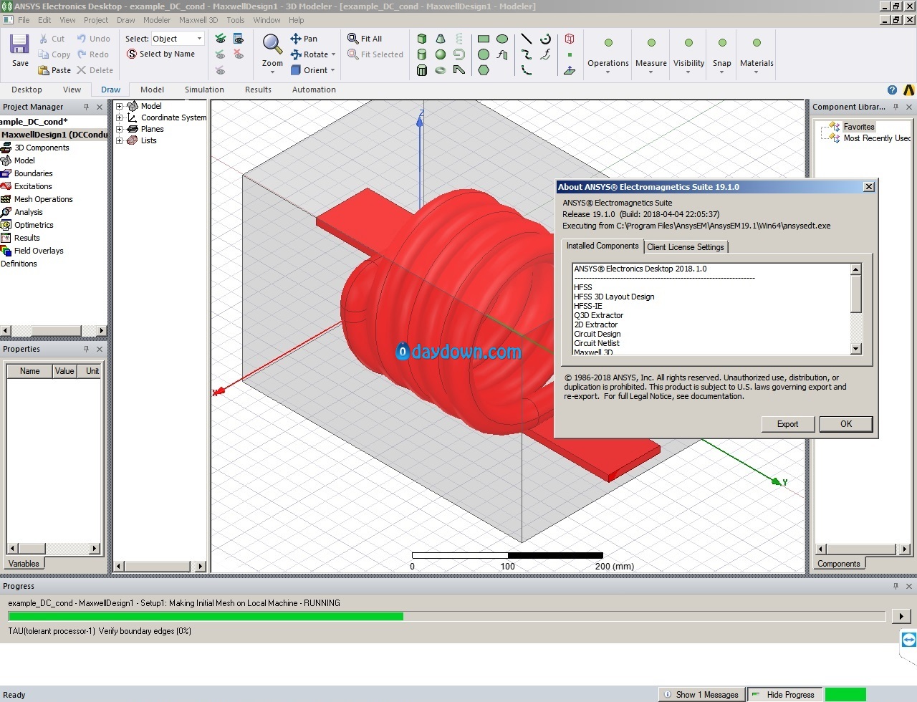Select the Draw Spline tool
Screen dimensions: 917x702
coord(527,54)
